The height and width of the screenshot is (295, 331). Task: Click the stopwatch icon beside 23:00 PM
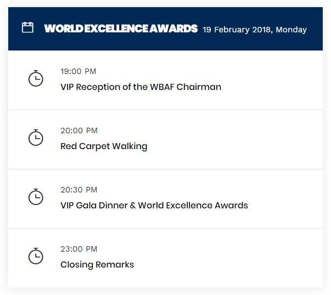pyautogui.click(x=36, y=256)
